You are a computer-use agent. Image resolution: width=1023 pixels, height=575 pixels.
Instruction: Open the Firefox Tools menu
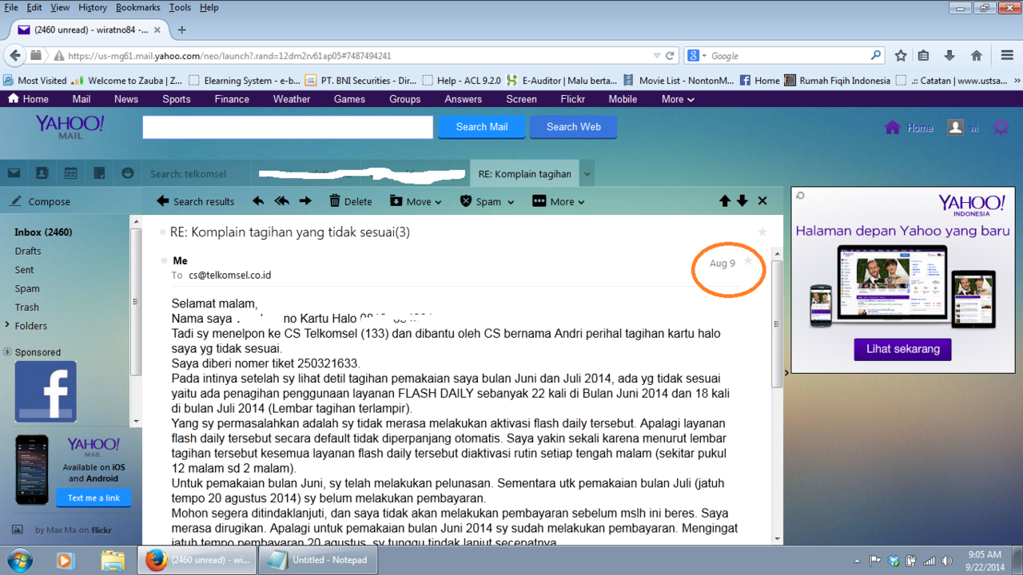click(180, 7)
